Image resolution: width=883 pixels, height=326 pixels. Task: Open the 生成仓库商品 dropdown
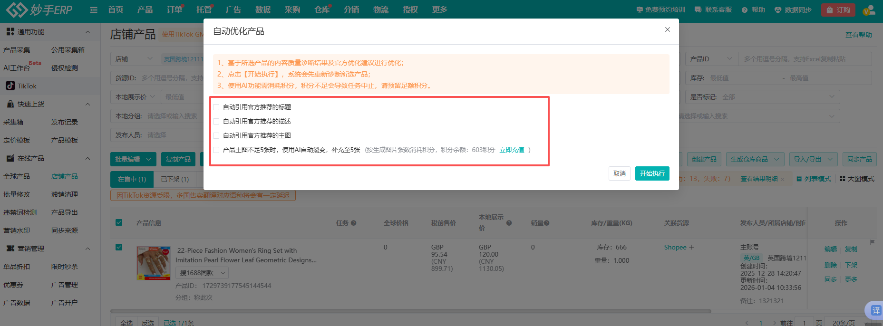[755, 159]
